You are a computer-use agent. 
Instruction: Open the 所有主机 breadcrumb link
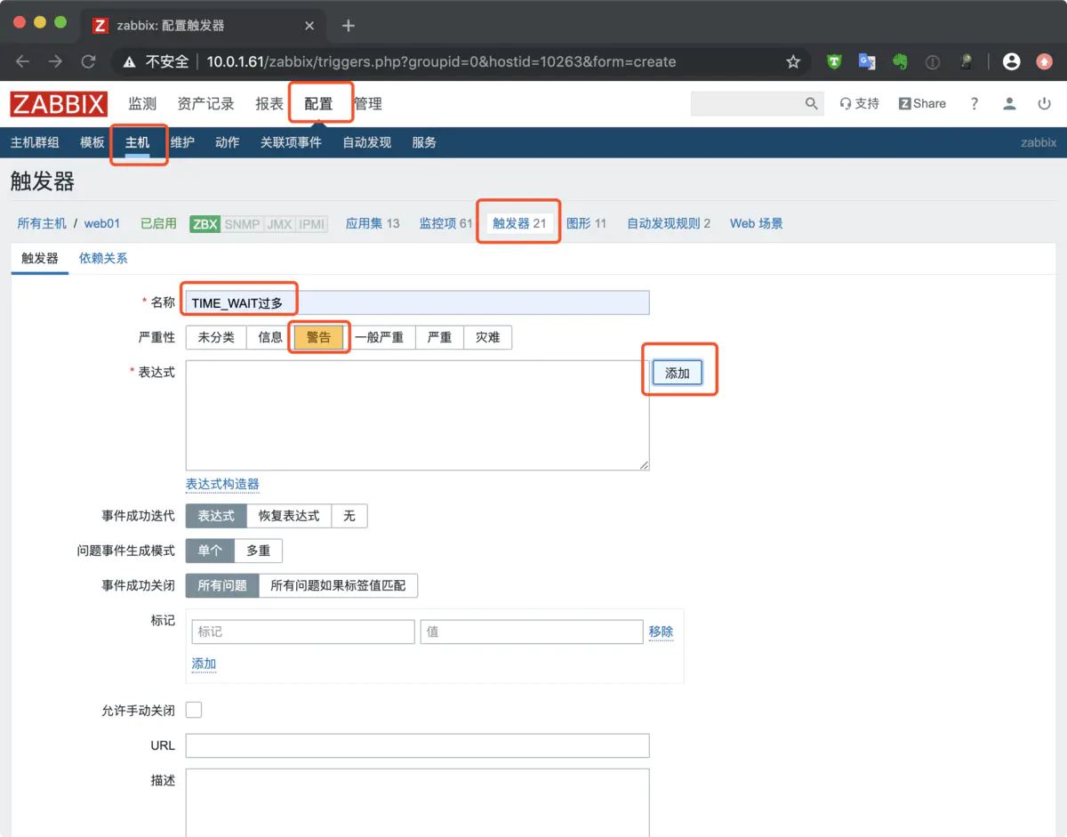42,223
